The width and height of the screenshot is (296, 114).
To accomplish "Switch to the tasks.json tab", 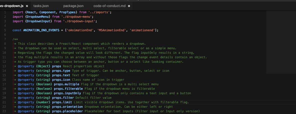I will (41, 6).
